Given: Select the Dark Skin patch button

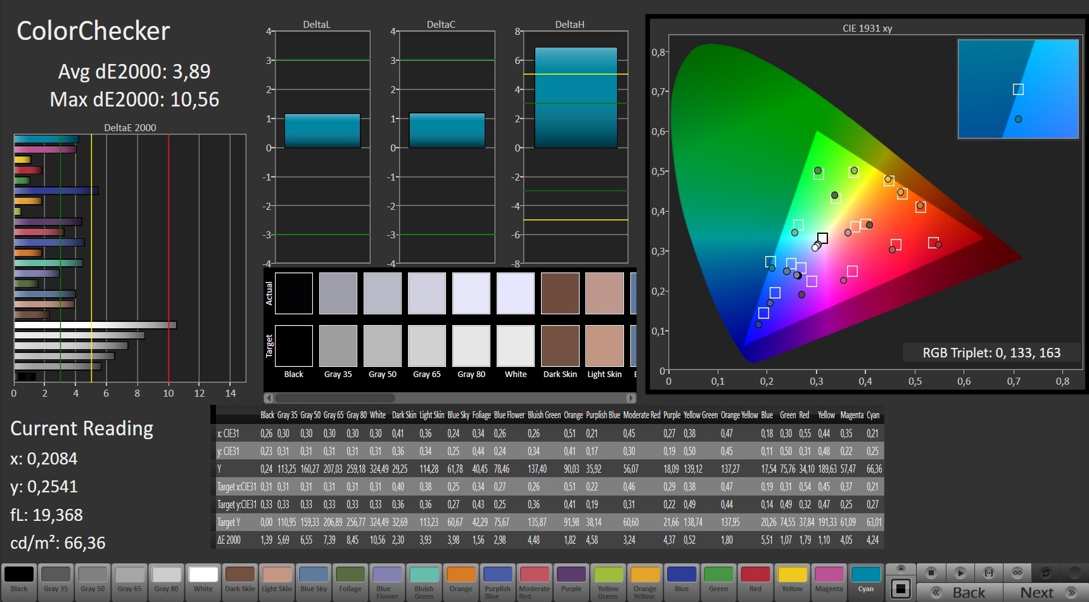Looking at the screenshot, I should [x=239, y=582].
